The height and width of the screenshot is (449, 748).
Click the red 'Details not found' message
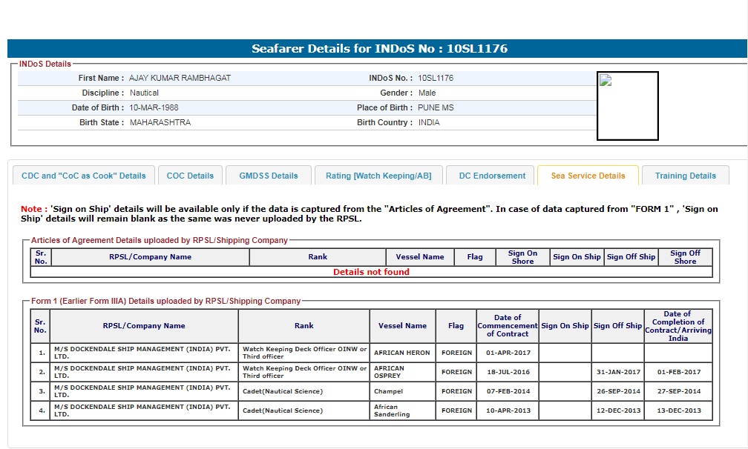click(x=371, y=272)
